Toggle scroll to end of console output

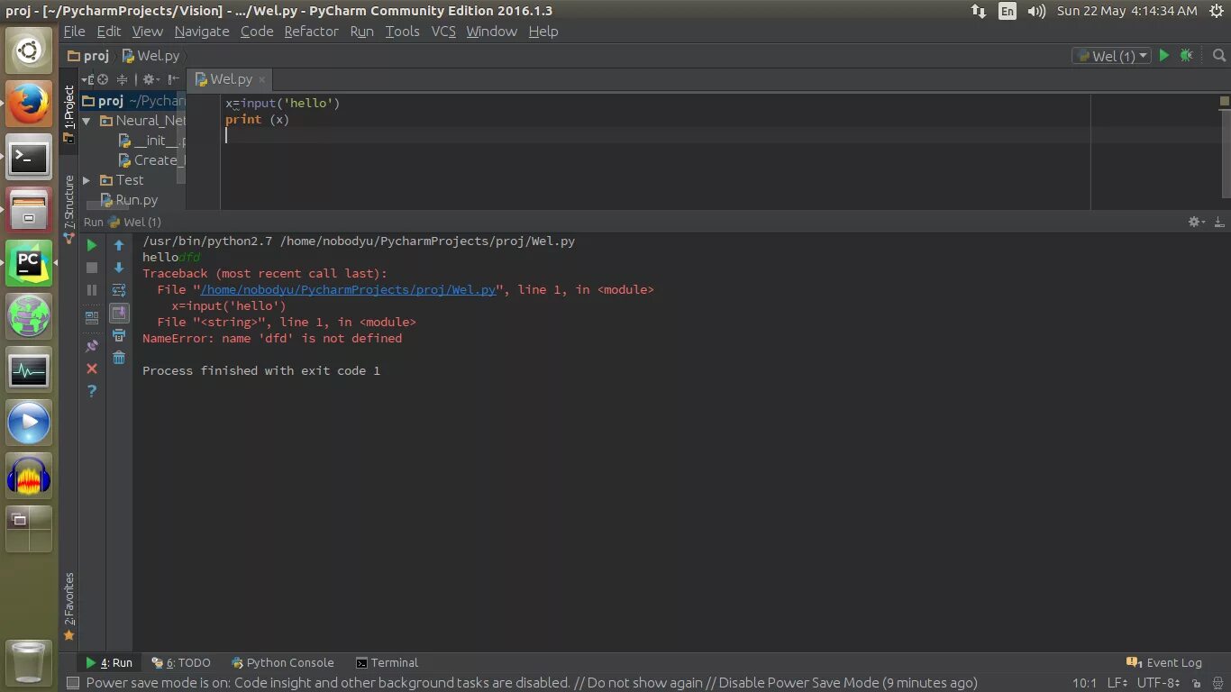[x=119, y=313]
